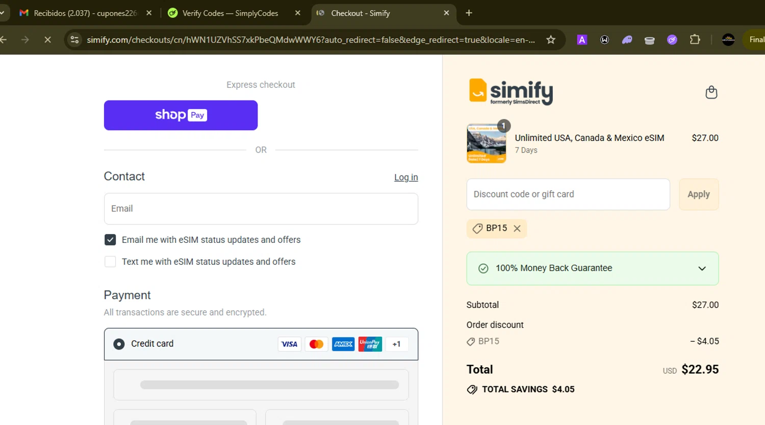Select the Credit card radio button
765x425 pixels.
[x=119, y=344]
